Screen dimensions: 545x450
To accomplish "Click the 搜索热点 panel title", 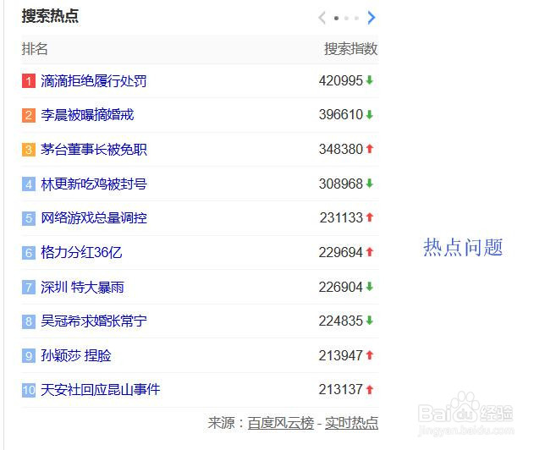I will 51,16.
